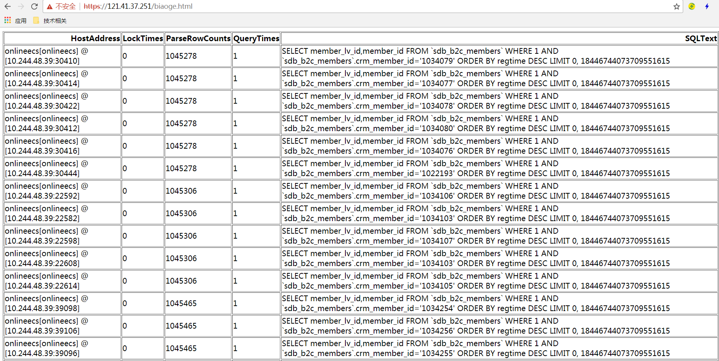Select host cell with port 30414
Image resolution: width=719 pixels, height=361 pixels.
point(63,79)
